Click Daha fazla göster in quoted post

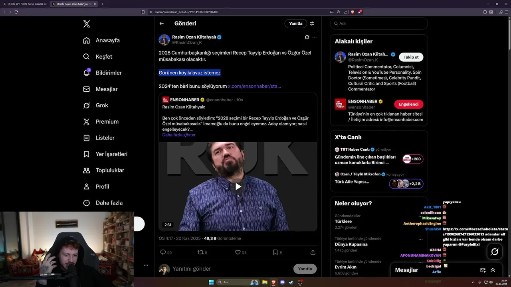click(179, 135)
